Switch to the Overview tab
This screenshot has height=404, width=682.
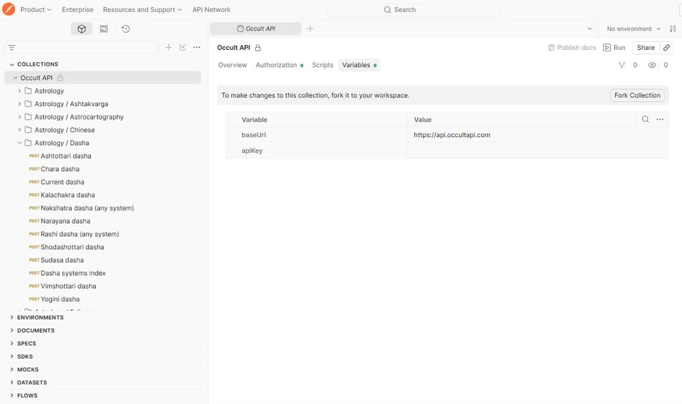[232, 65]
